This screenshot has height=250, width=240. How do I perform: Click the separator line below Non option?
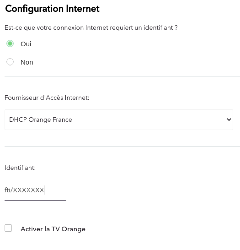tap(122, 76)
